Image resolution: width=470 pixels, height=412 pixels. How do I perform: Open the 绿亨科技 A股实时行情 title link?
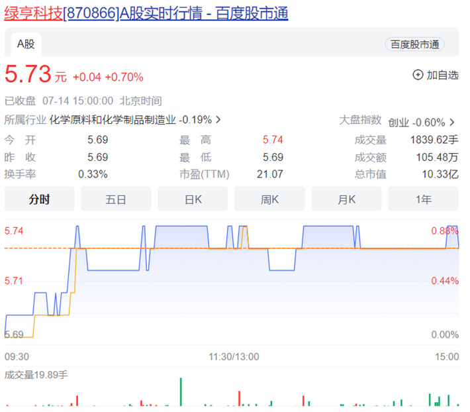coord(146,13)
